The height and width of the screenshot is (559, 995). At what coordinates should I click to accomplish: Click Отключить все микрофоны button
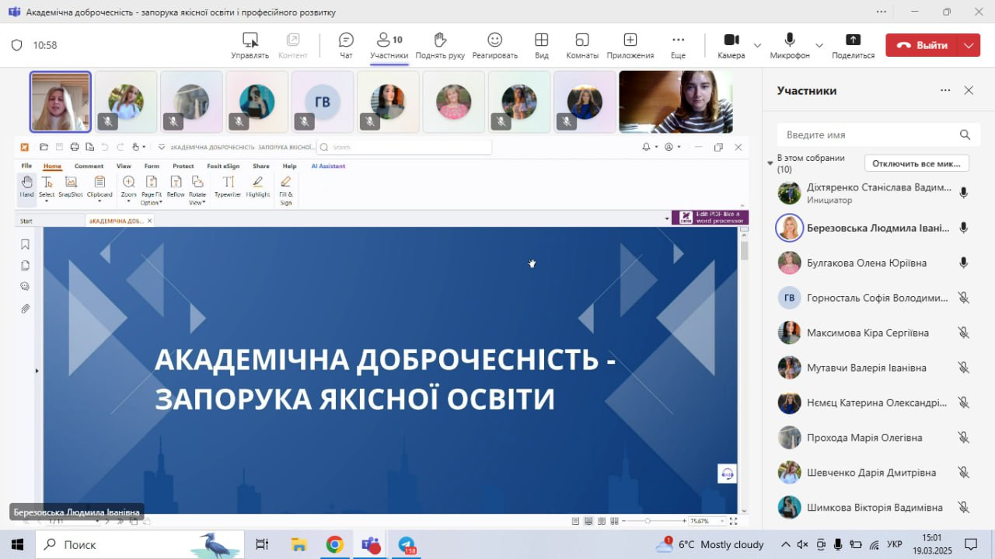[916, 163]
